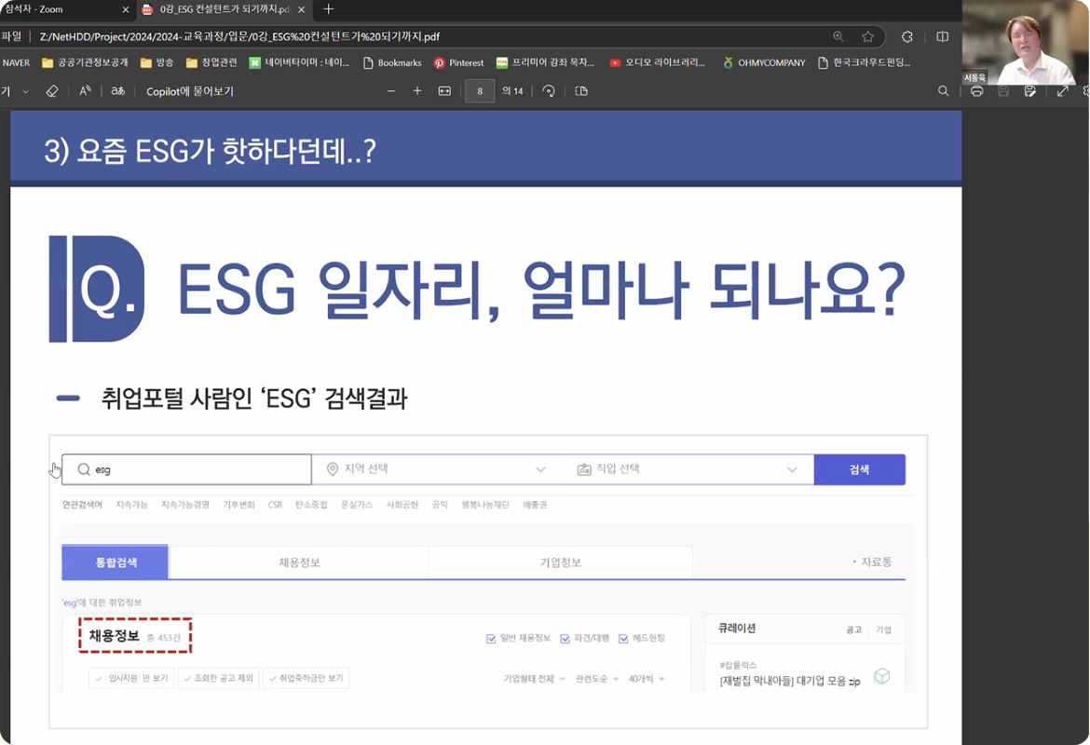Click the page number field showing 8
The image size is (1090, 745).
[x=480, y=91]
